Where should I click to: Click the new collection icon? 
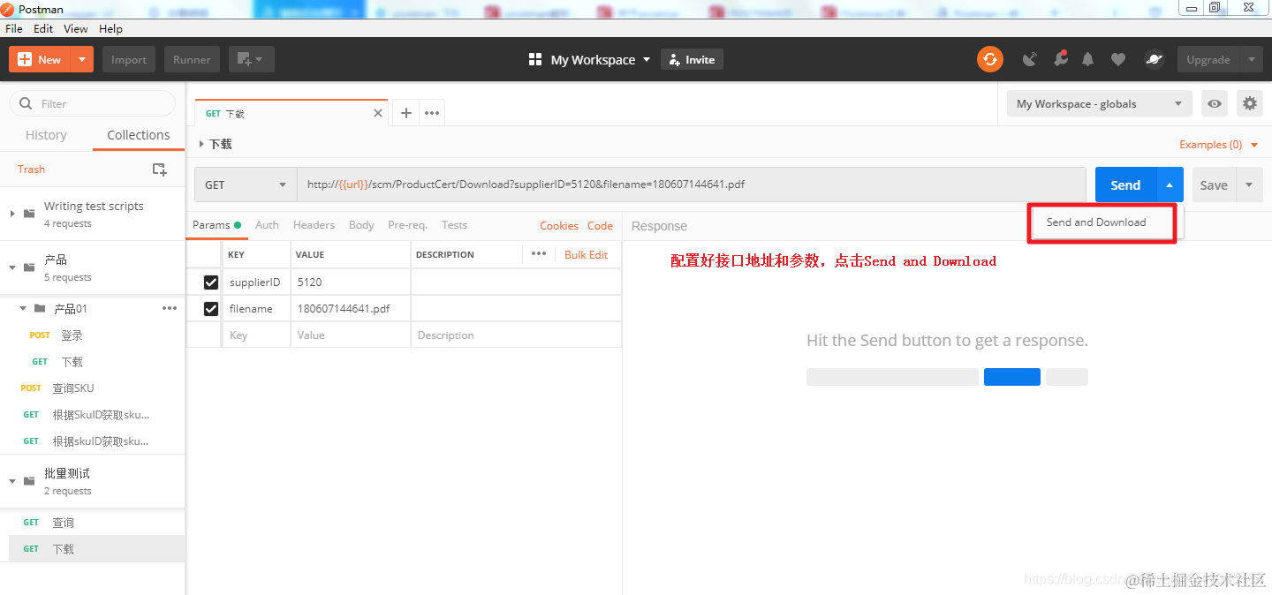(x=159, y=169)
